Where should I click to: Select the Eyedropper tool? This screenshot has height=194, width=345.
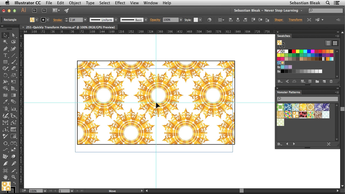pos(5,102)
